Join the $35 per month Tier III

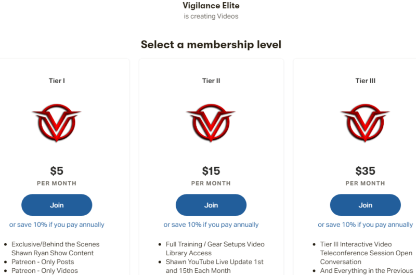click(x=366, y=205)
